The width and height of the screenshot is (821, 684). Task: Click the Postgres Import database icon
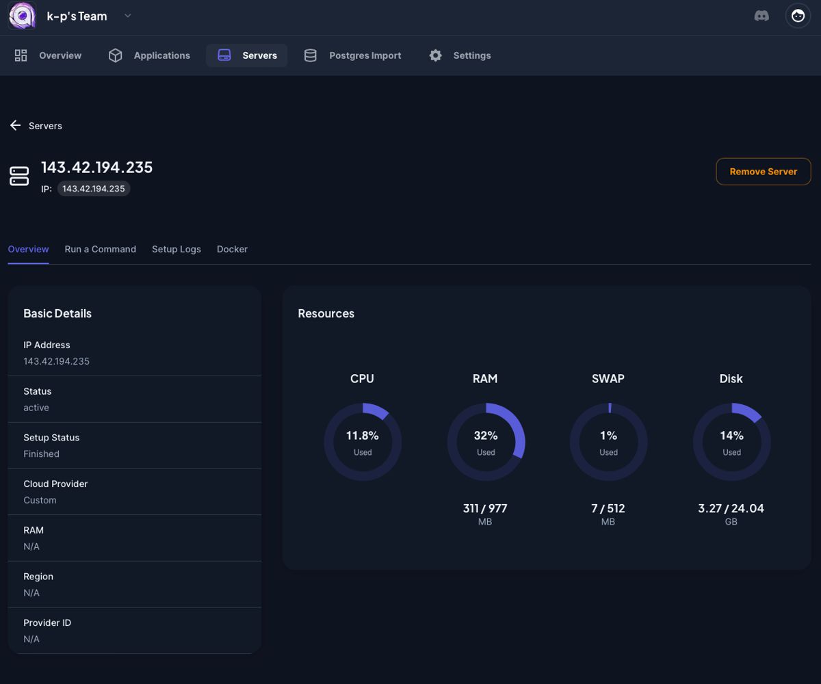311,55
